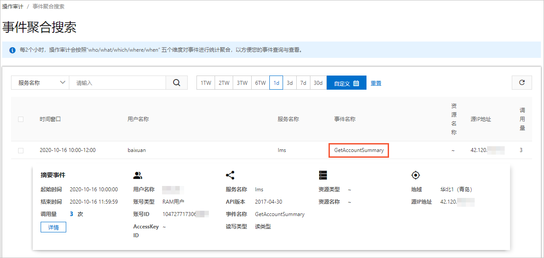Open 详情 details button
Screen dimensions: 544x258
(x=53, y=227)
